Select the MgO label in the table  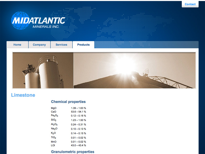click(x=54, y=108)
